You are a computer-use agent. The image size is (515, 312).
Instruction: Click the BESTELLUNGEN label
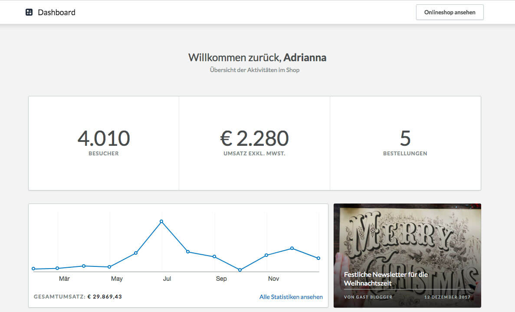pyautogui.click(x=405, y=153)
